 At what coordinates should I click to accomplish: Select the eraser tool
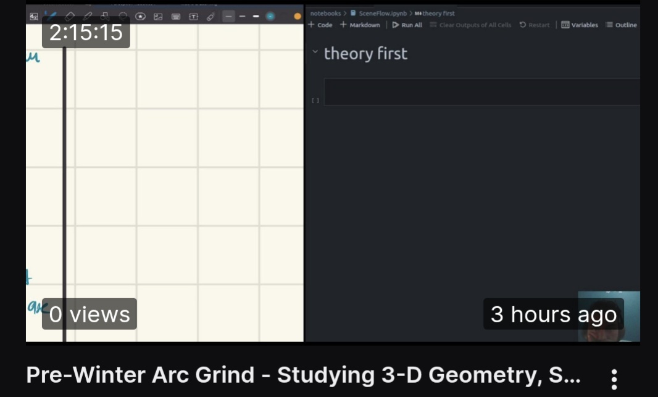tap(70, 17)
